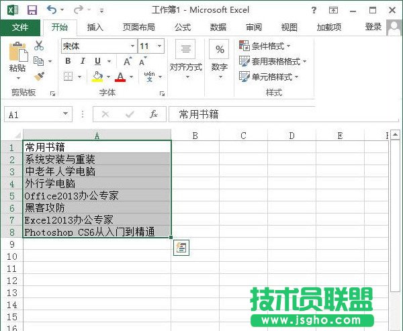Activate the Format Painter brush
This screenshot has height=331, width=403.
39,76
